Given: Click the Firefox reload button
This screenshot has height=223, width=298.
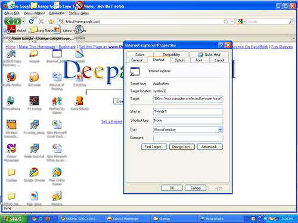Looking at the screenshot, I should pyautogui.click(x=31, y=21).
